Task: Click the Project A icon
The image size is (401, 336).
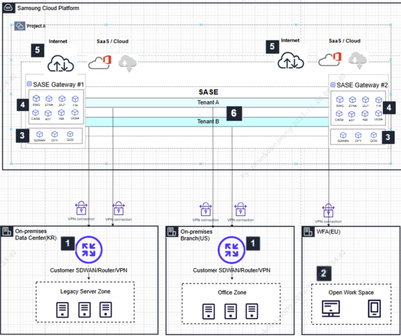Action: 19,26
